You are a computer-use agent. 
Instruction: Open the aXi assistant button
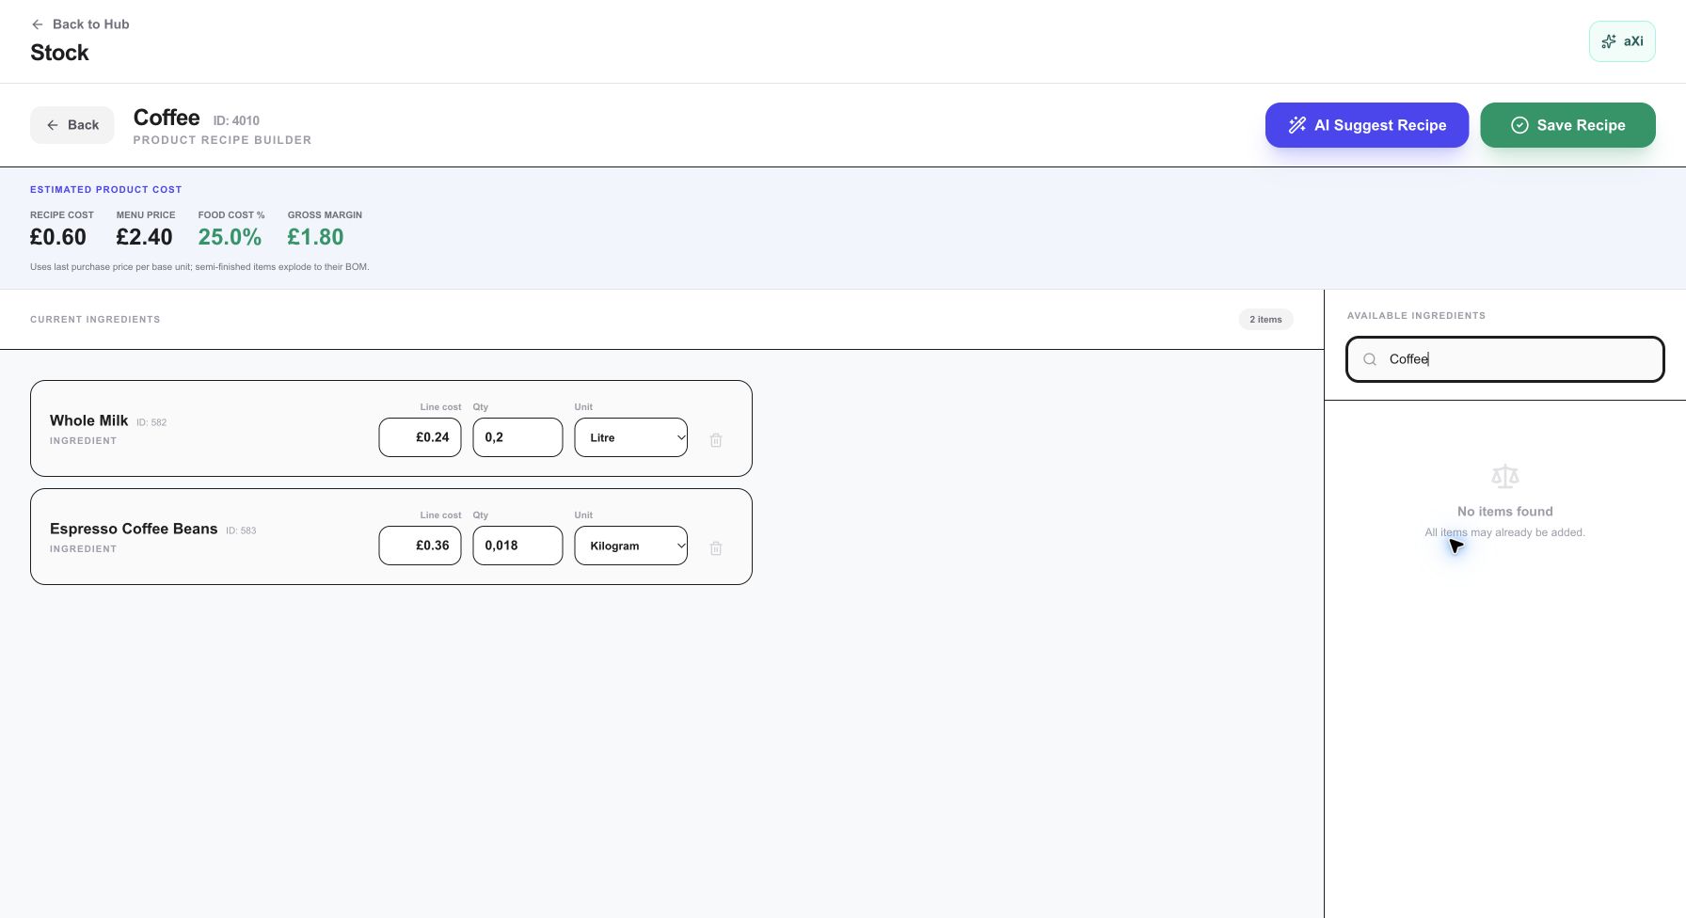pyautogui.click(x=1622, y=41)
